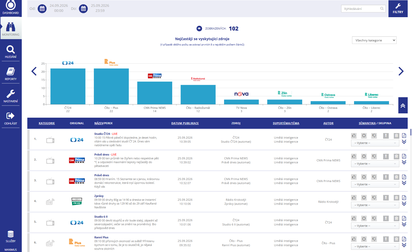This screenshot has height=252, width=412.
Task: Open the Všechny kategorie dropdown
Action: [x=374, y=40]
